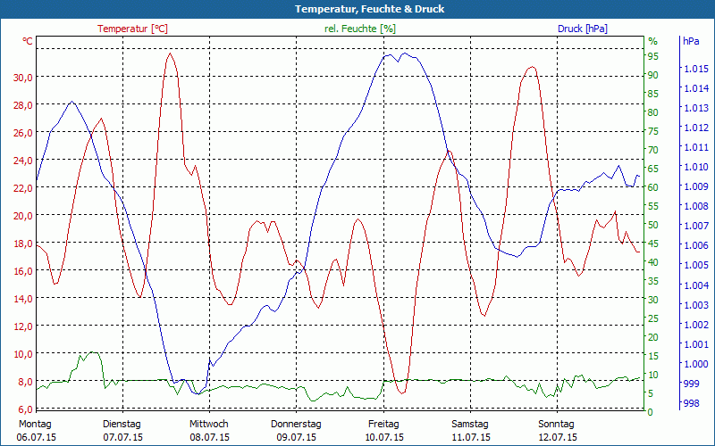Click the Freitag 10.07.15 date label
715x446 pixels.
[383, 430]
